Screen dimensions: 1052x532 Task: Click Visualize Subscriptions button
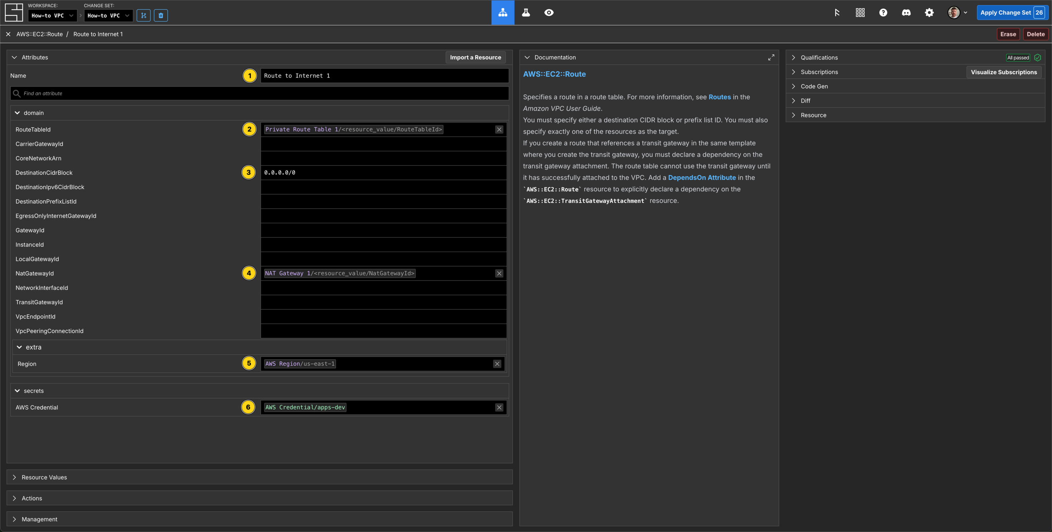(1004, 72)
